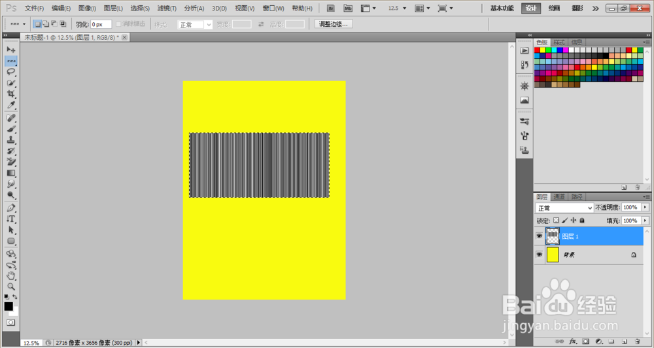Select the Gradient tool
The height and width of the screenshot is (348, 654).
(11, 173)
